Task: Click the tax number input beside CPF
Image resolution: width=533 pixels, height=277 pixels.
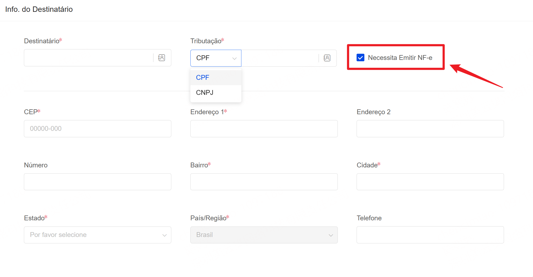Action: [x=279, y=58]
